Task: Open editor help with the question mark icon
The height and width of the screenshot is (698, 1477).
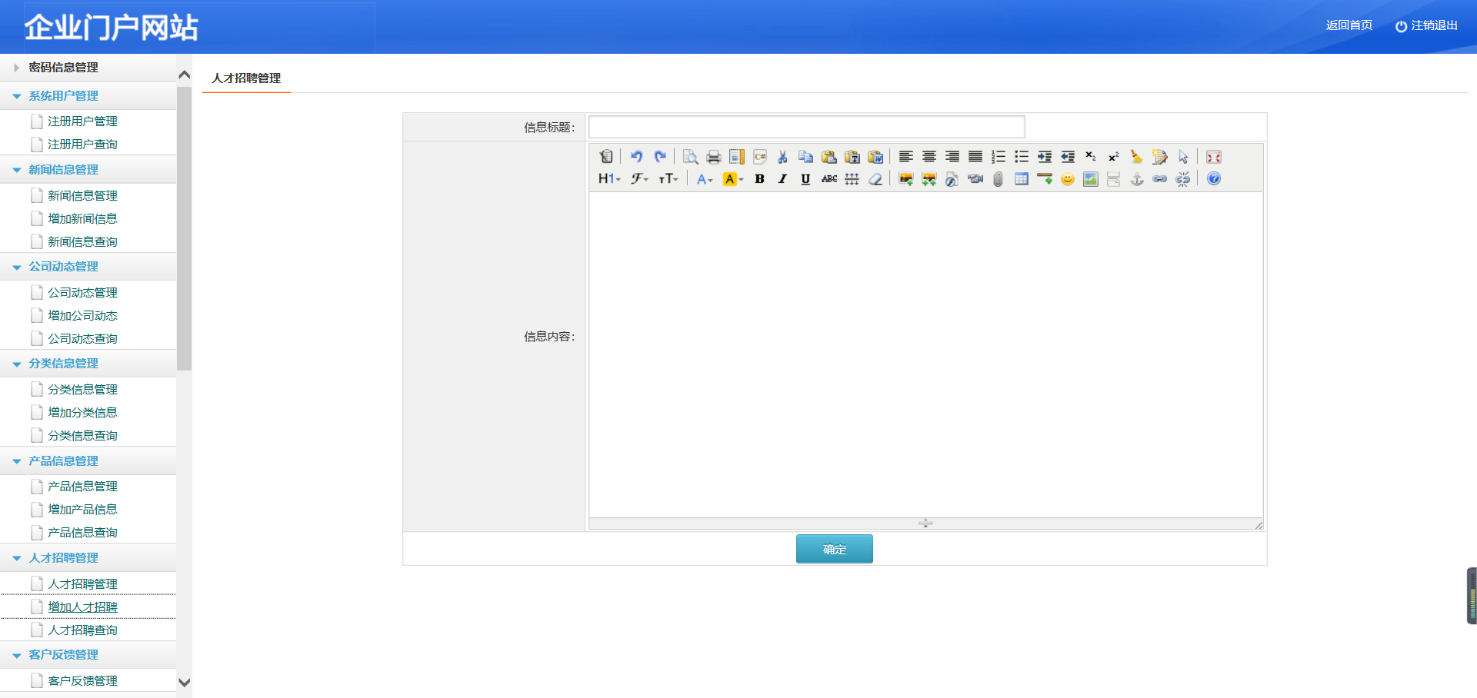Action: [1213, 179]
